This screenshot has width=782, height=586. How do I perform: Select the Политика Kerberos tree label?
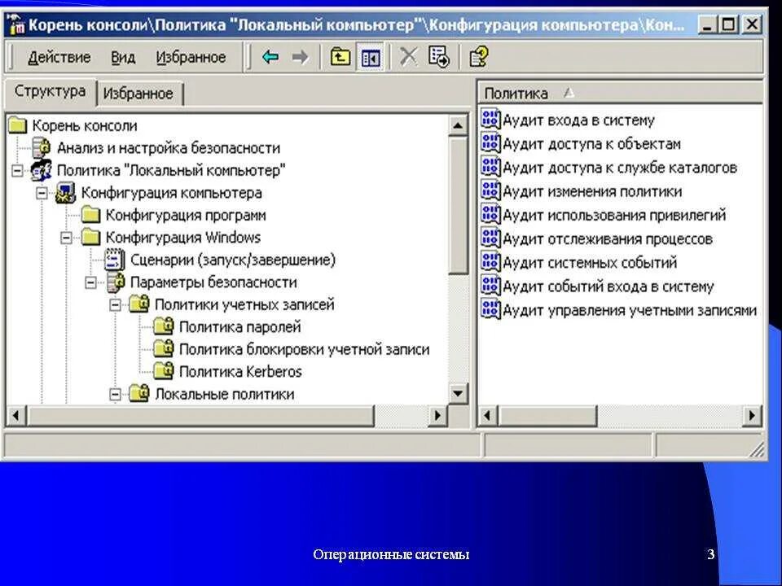click(240, 371)
